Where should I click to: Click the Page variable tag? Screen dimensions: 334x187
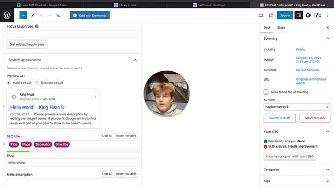click(x=26, y=144)
